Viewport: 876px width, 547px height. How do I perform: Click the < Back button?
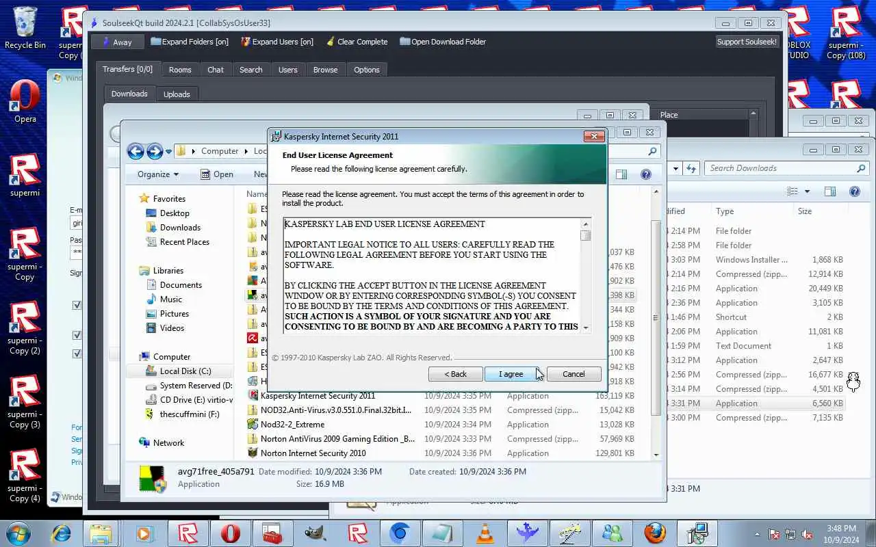pyautogui.click(x=455, y=374)
